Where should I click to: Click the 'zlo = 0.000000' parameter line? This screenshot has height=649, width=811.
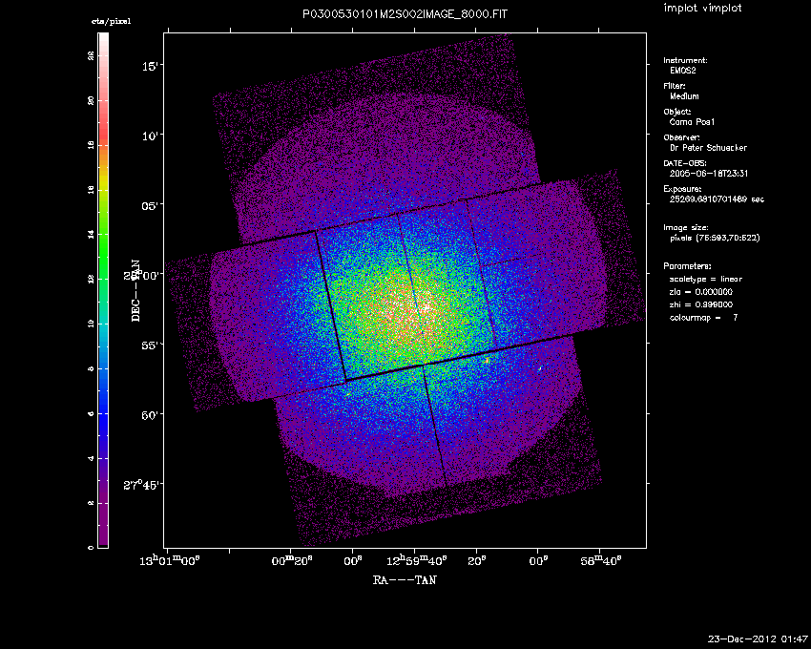[x=701, y=292]
